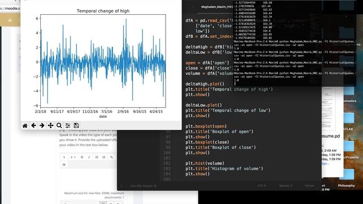Open UTF-8 encoding selector in status bar
This screenshot has height=204, width=363.
point(261,185)
